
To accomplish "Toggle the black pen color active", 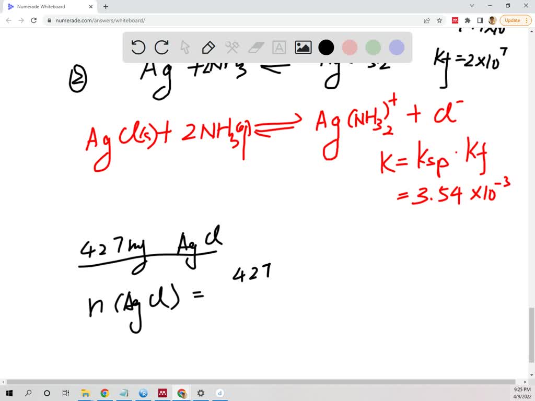I will click(326, 47).
